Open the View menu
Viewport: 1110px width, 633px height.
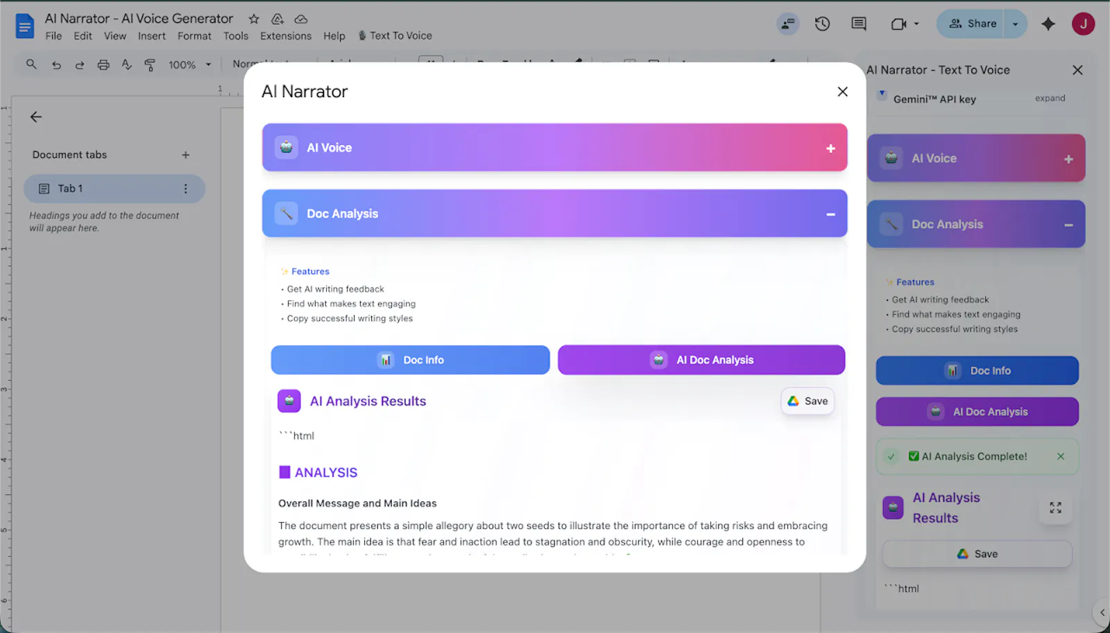click(x=115, y=36)
